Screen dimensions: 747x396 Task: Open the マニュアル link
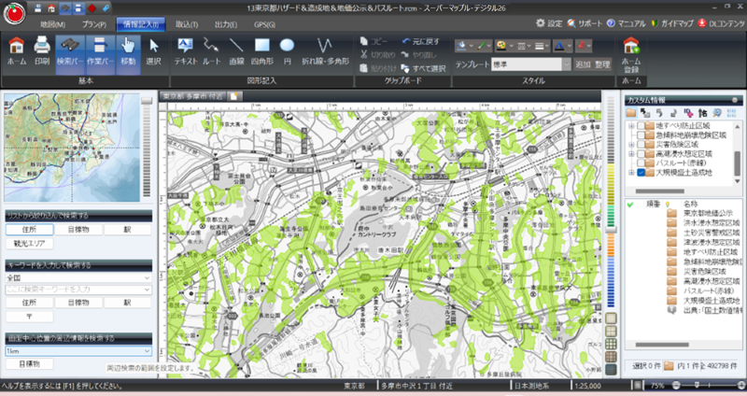click(627, 22)
